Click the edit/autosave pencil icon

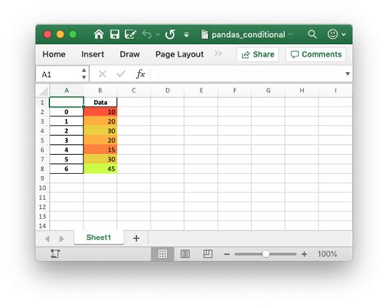click(130, 34)
